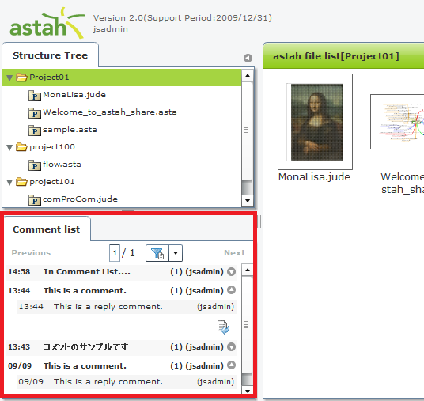
Task: Collapse the Structure Tree panel arrow
Action: 248,58
